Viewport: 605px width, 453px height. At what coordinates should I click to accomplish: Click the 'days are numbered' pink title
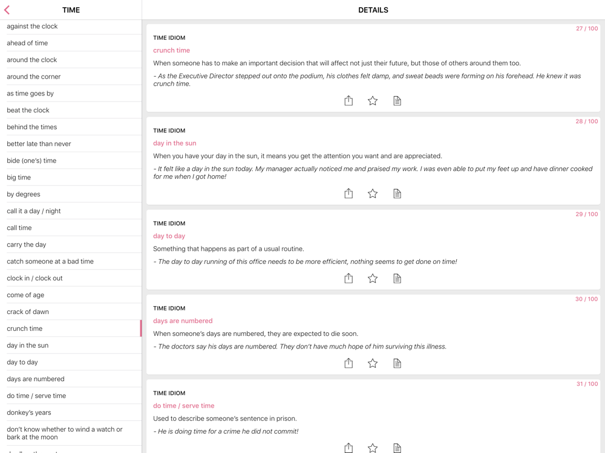(x=183, y=321)
